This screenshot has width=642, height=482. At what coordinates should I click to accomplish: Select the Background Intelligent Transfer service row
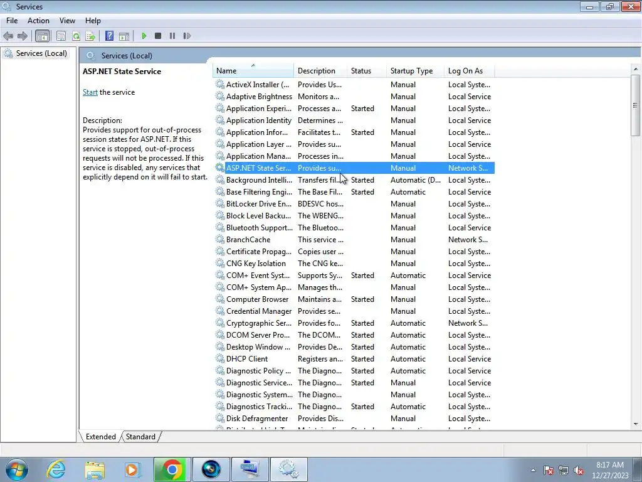354,180
